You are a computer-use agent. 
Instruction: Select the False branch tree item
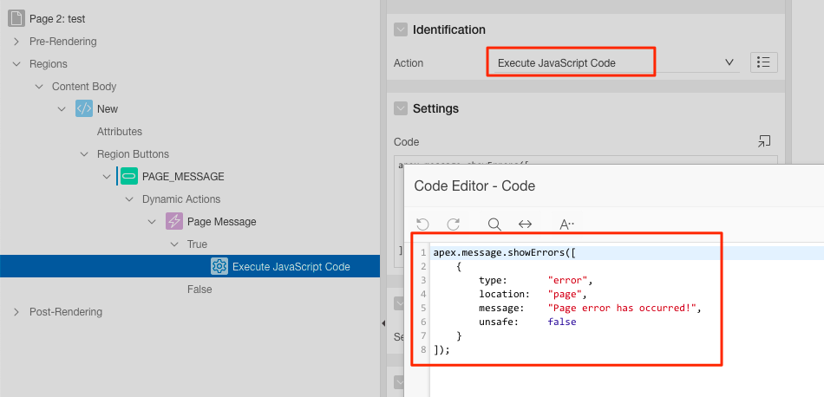pos(199,289)
